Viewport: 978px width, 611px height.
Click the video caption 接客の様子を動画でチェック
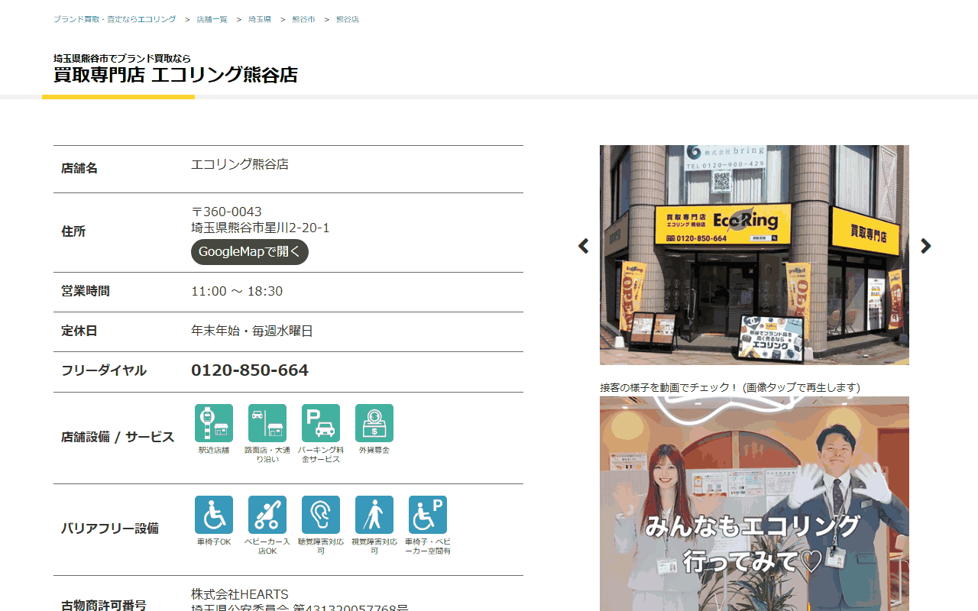click(730, 387)
